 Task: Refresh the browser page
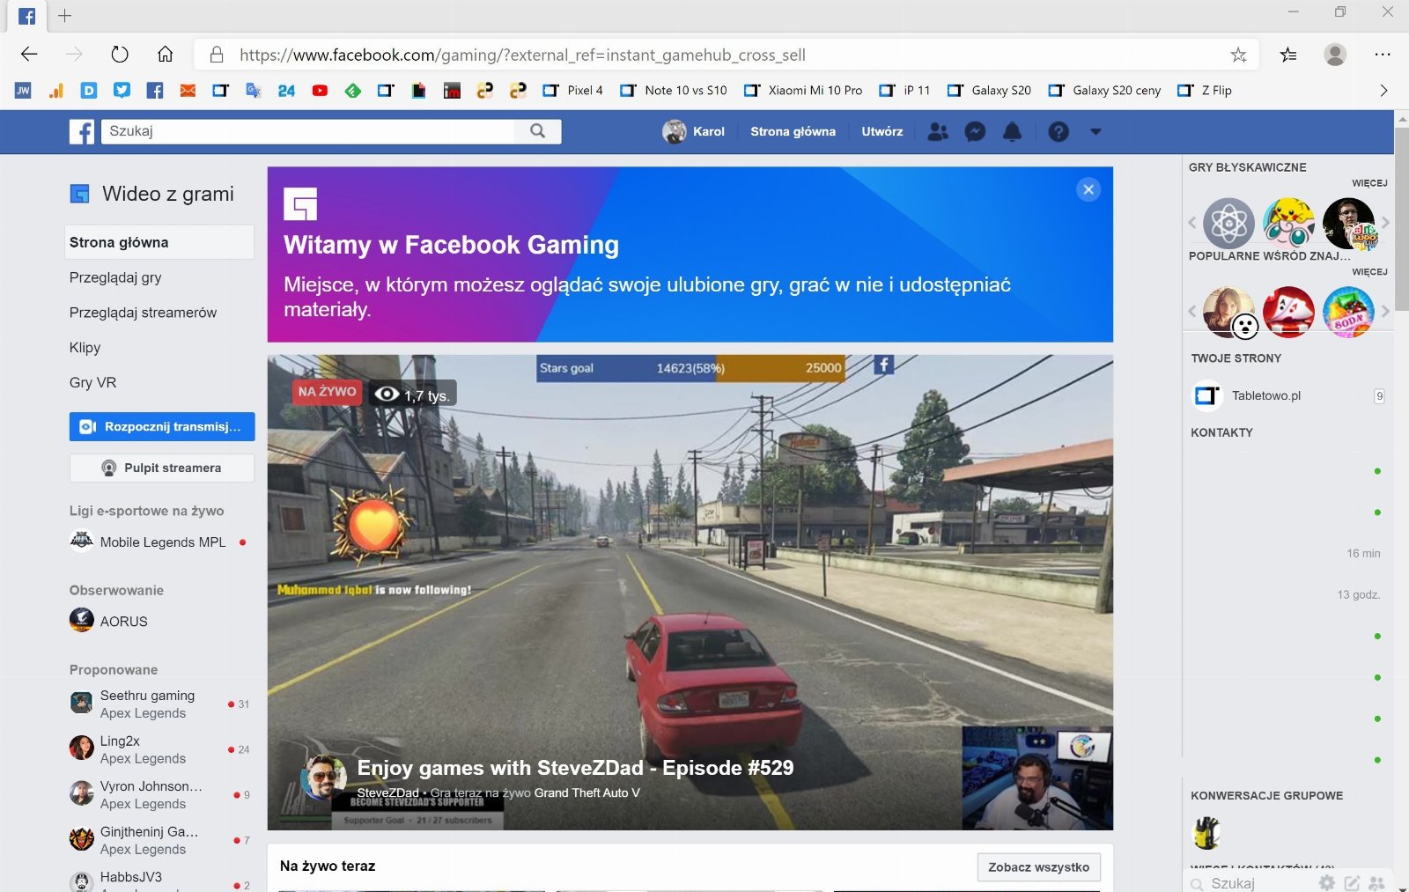coord(120,55)
